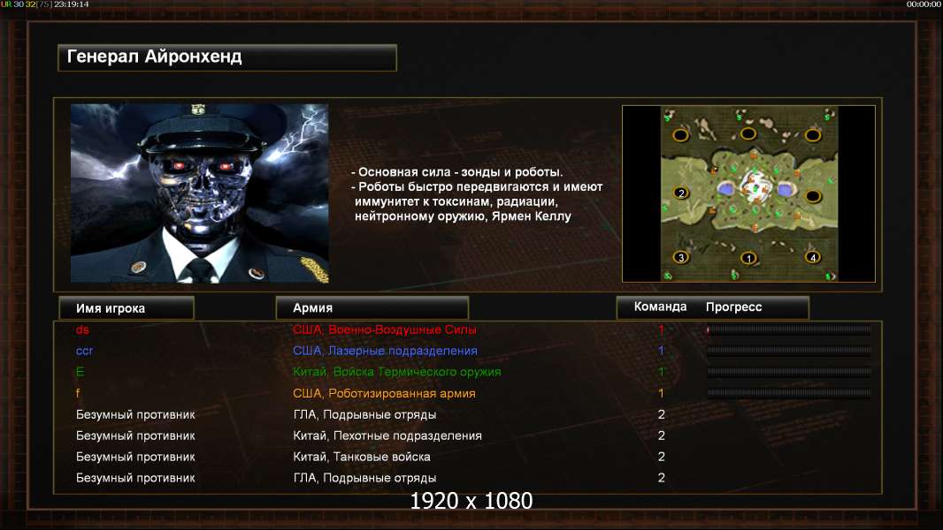Image resolution: width=943 pixels, height=530 pixels.
Task: Click the General Ironhand robot portrait
Action: point(200,193)
